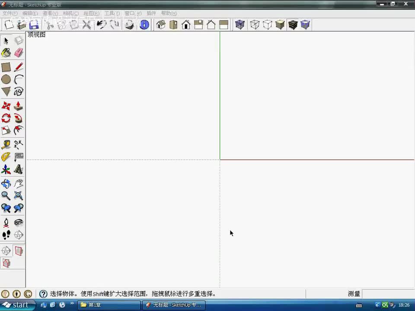Image resolution: width=415 pixels, height=311 pixels.
Task: Pick the Scale tool
Action: 6,130
